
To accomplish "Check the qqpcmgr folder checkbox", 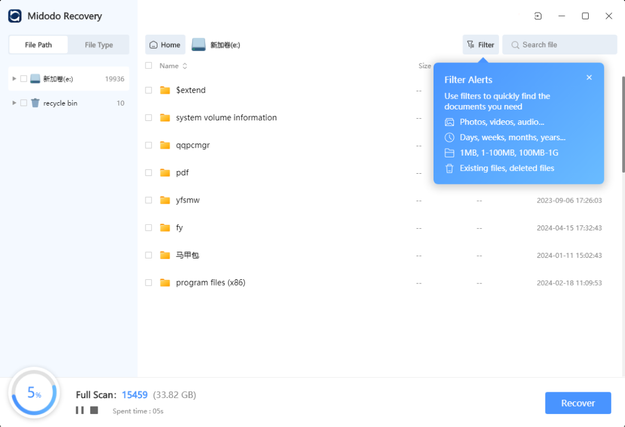I will click(x=149, y=145).
